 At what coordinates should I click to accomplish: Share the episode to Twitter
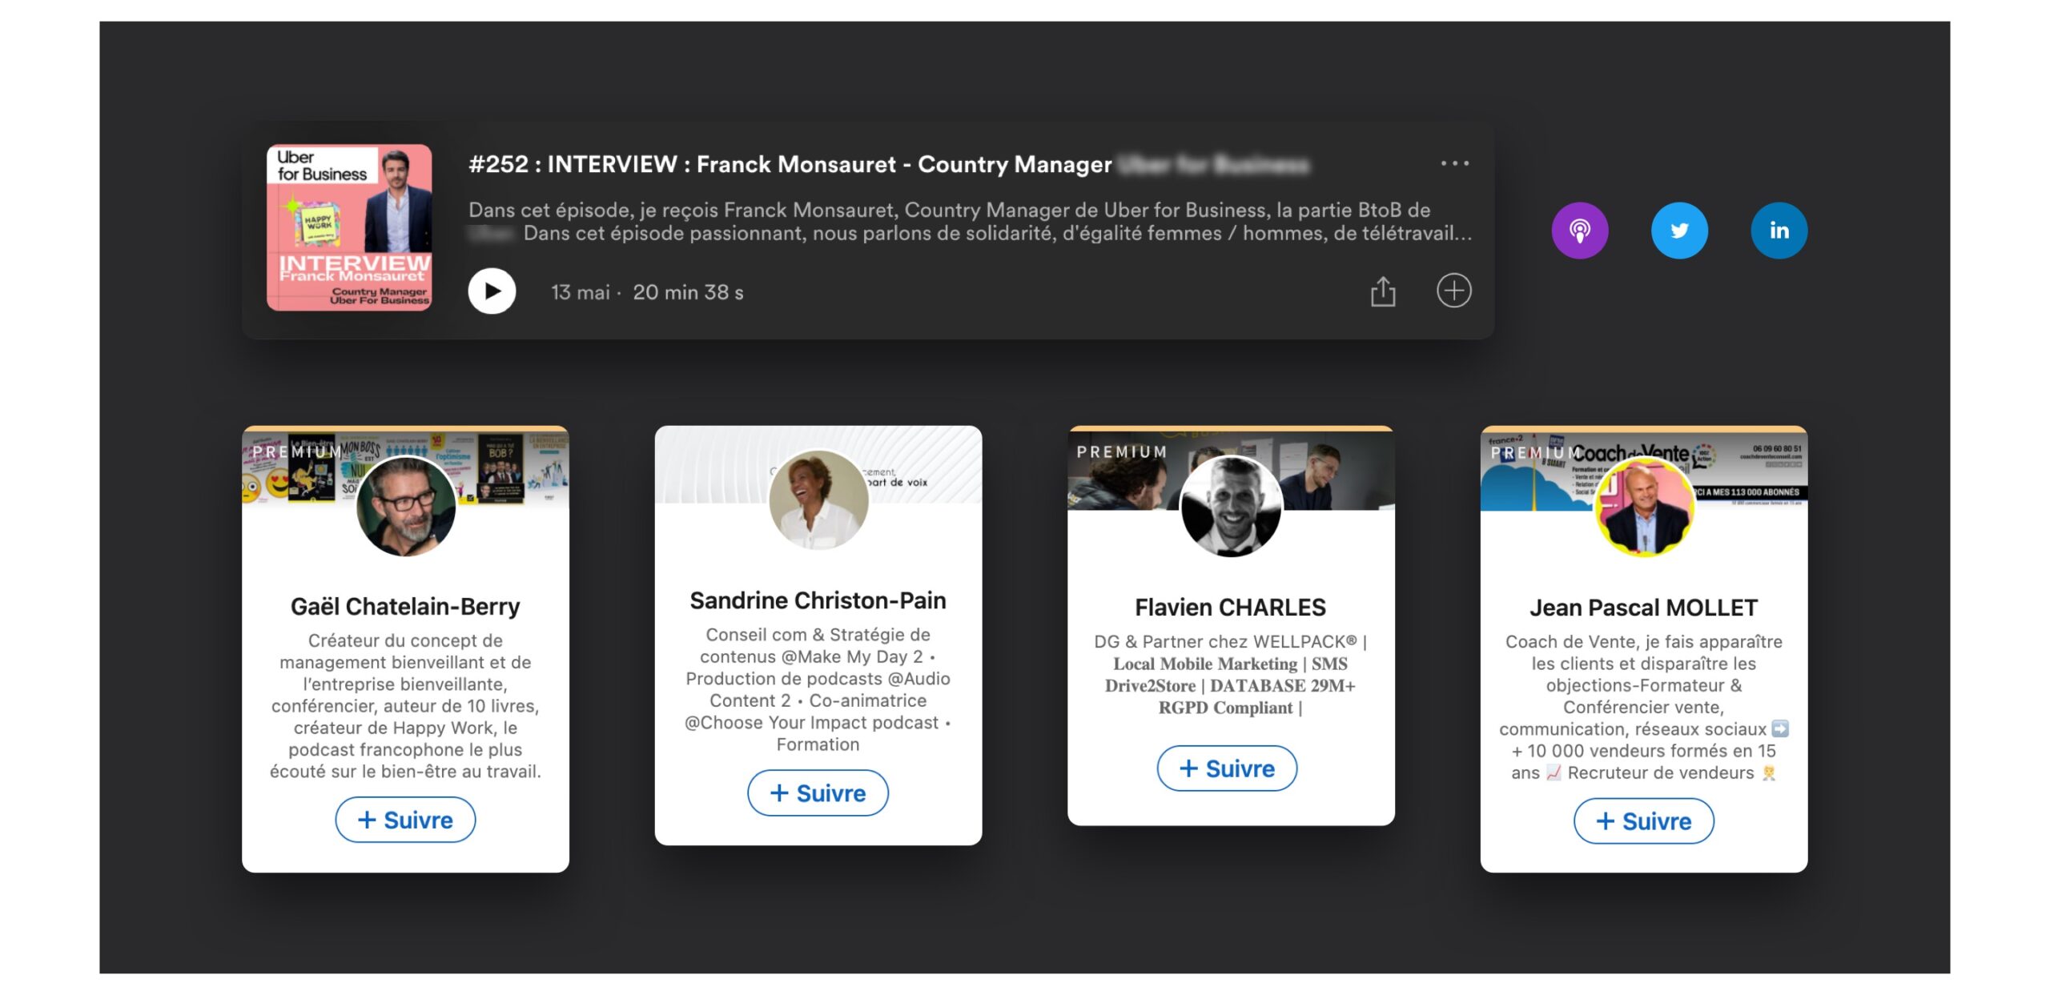tap(1681, 230)
